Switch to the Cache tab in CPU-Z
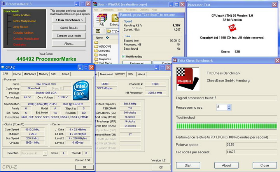 17,74
